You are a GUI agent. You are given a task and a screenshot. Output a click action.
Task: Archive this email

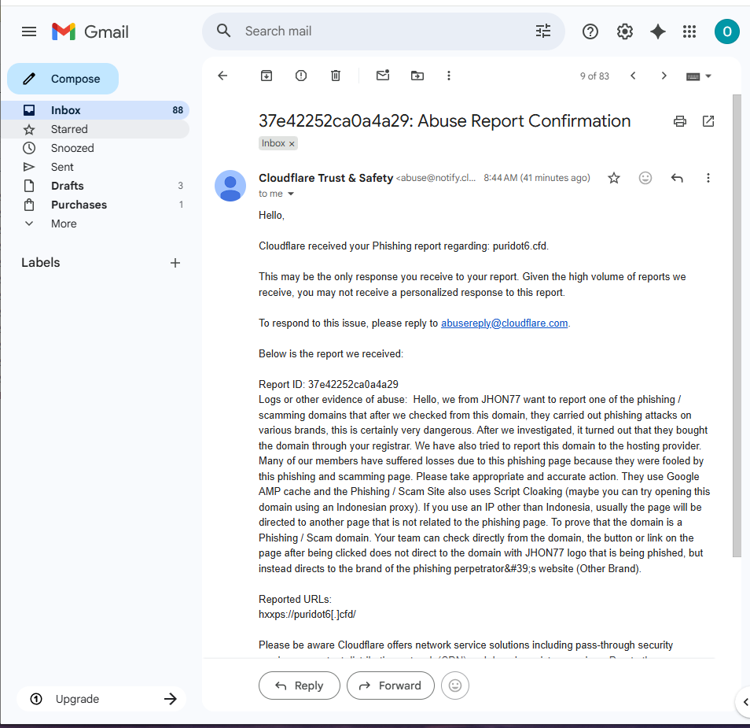(267, 76)
